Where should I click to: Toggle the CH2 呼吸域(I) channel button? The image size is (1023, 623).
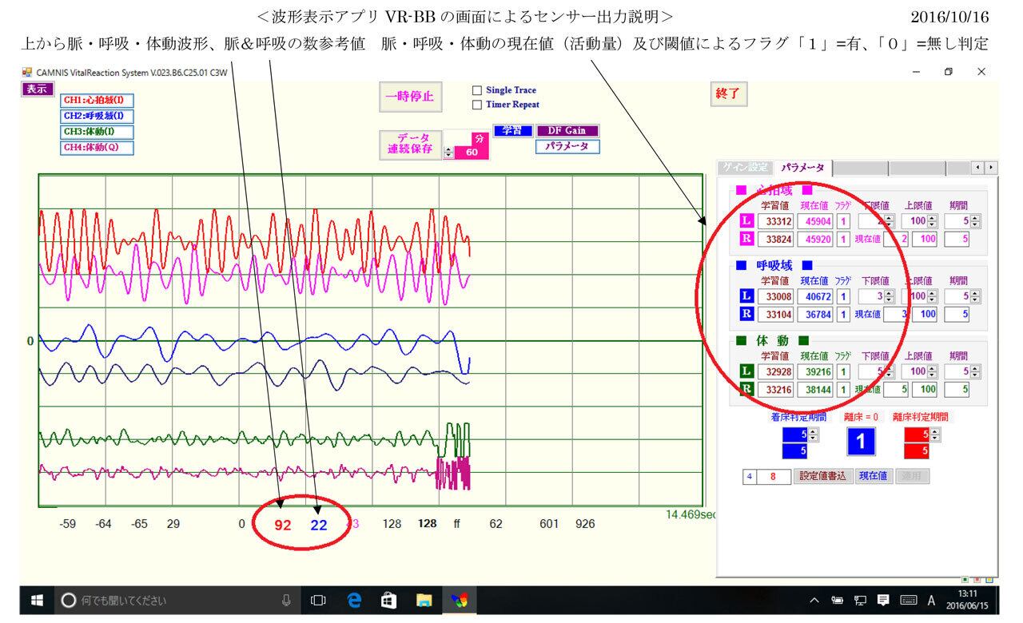[x=98, y=116]
